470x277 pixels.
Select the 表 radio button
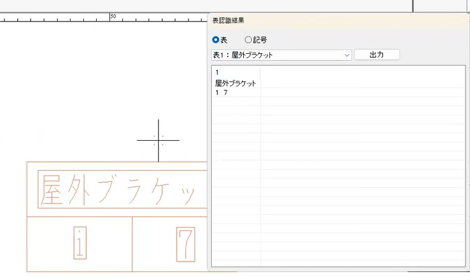[216, 40]
